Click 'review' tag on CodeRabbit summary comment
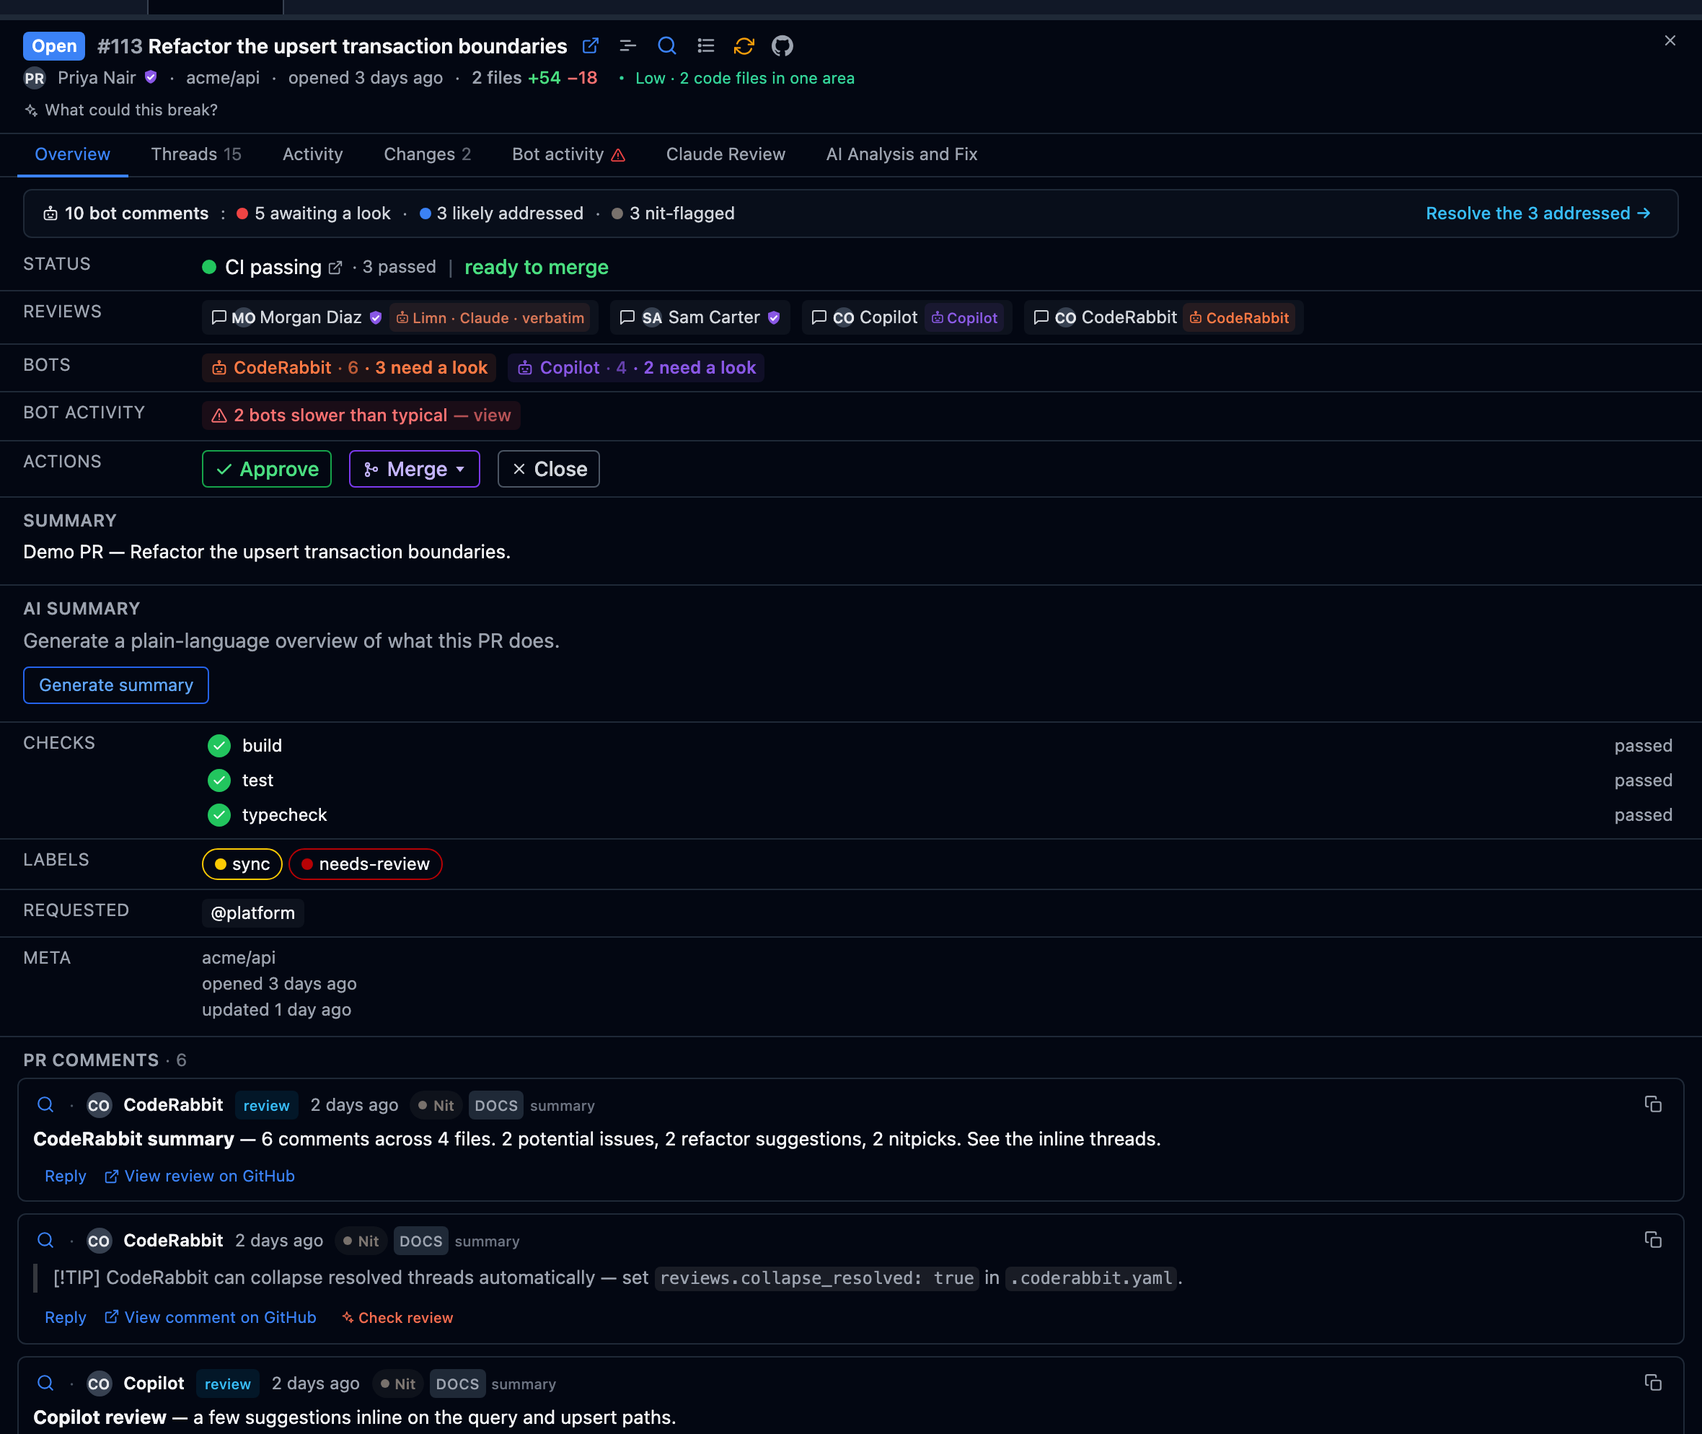Image resolution: width=1702 pixels, height=1434 pixels. point(266,1106)
